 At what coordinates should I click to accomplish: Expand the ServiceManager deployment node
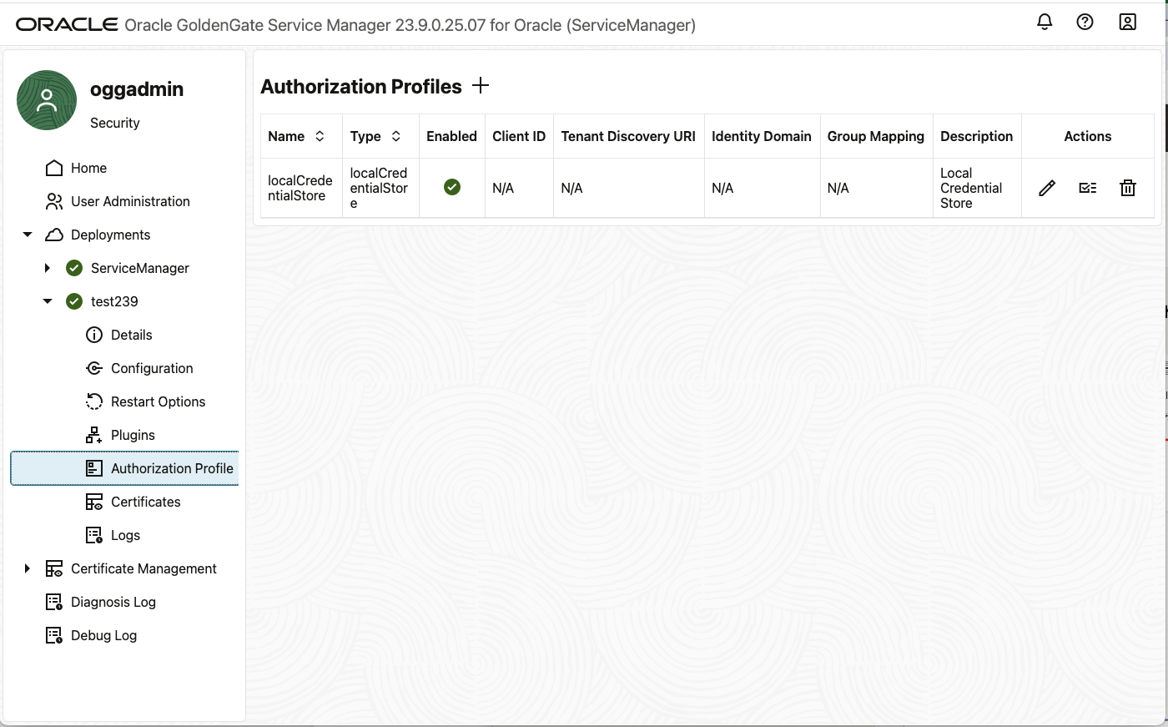point(48,268)
